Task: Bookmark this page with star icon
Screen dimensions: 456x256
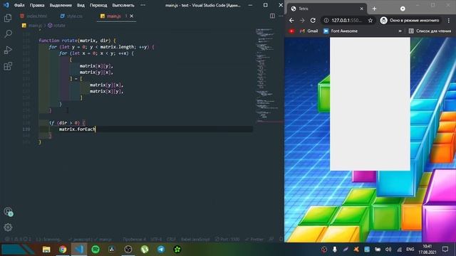Action: [370, 21]
